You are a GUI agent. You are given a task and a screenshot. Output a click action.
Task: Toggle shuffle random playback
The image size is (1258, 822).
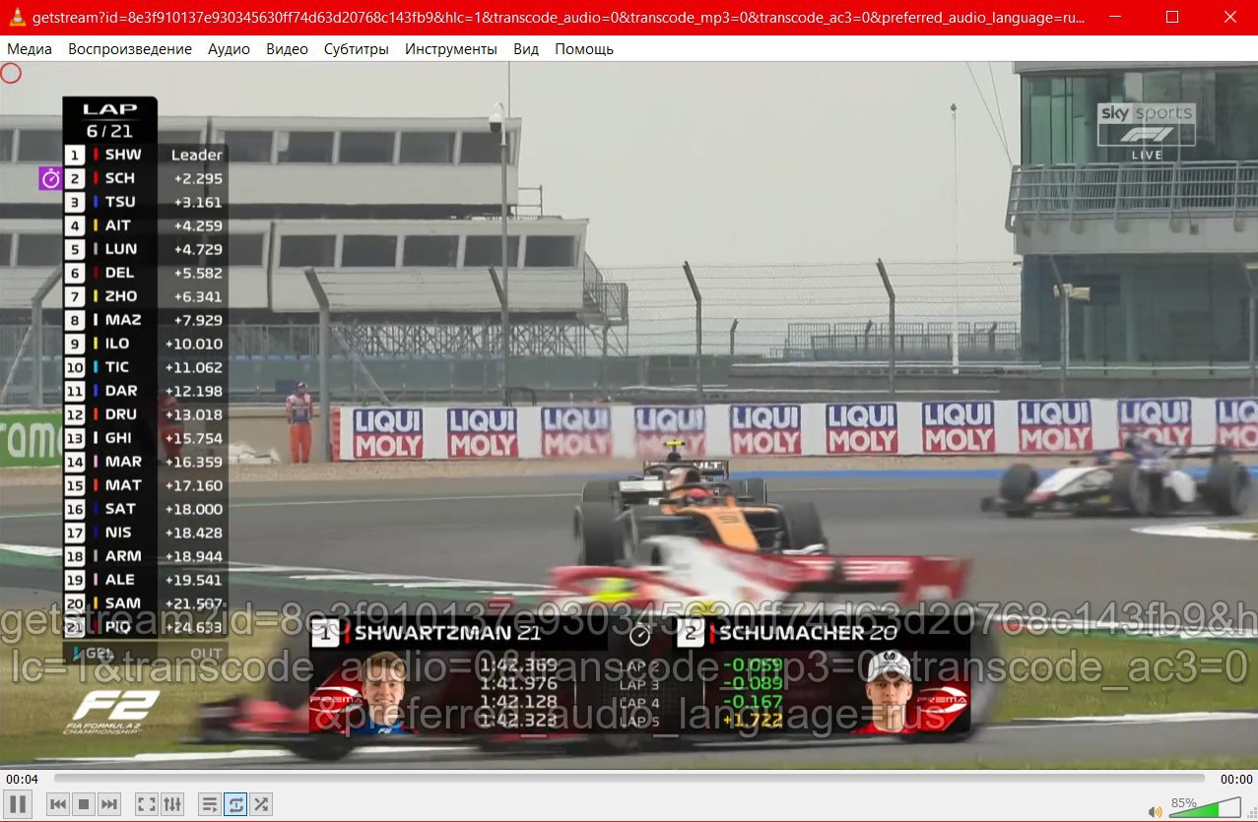261,804
